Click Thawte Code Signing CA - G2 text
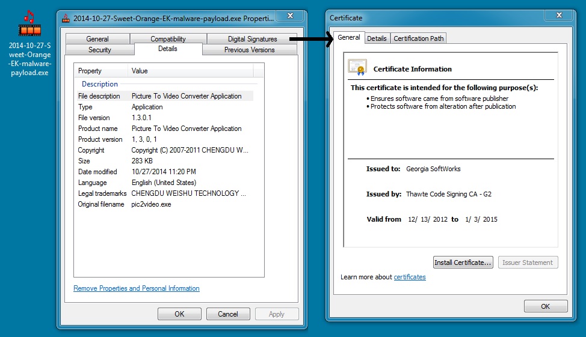The width and height of the screenshot is (586, 337). pos(448,194)
